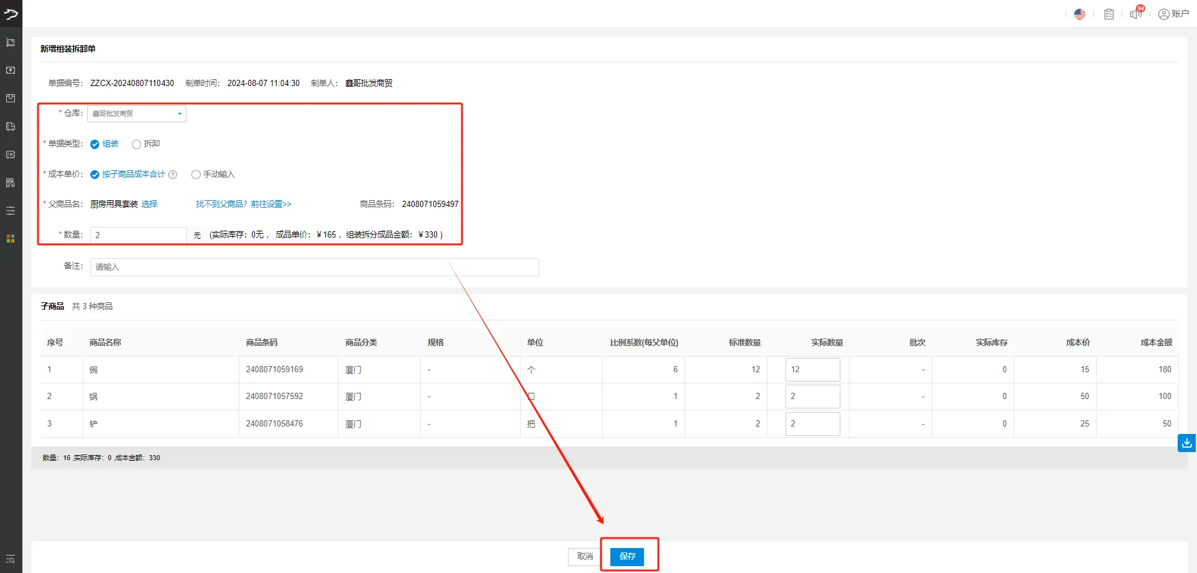Click the 取消 button
Image resolution: width=1197 pixels, height=573 pixels.
585,556
